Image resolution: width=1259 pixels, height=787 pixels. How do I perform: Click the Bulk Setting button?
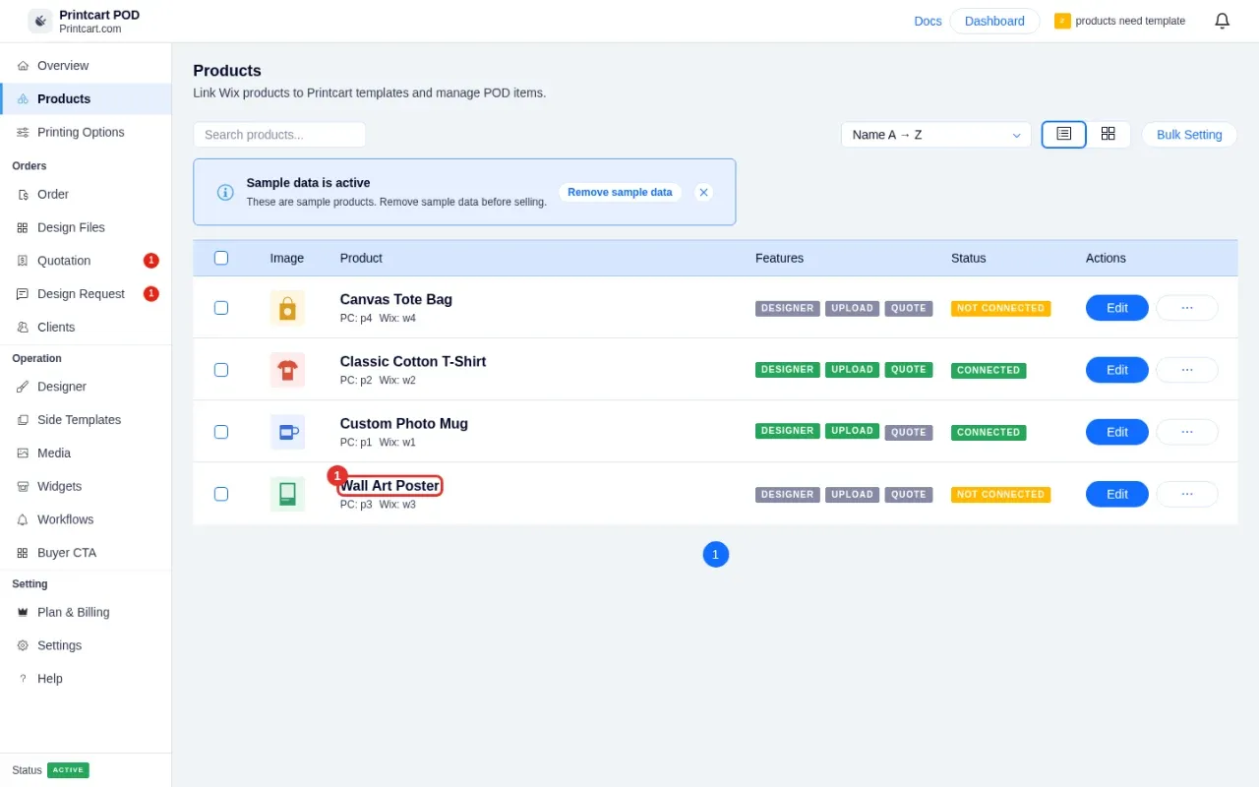tap(1189, 135)
